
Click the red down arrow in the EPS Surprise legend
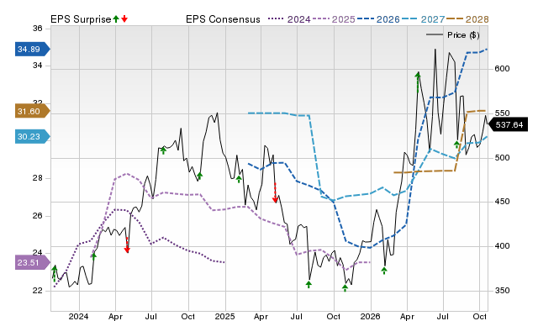[x=124, y=18]
